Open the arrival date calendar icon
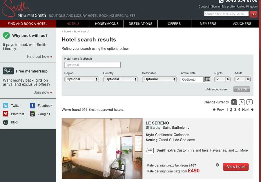Viewport: 261px width, 182px height. click(208, 79)
